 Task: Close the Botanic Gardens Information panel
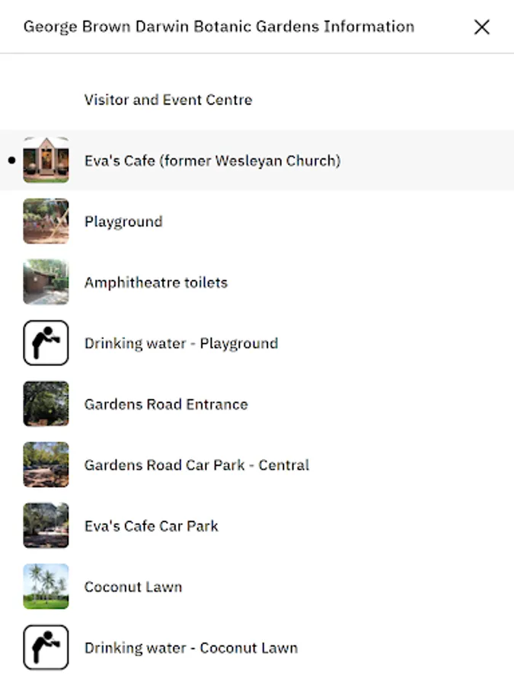pos(481,27)
